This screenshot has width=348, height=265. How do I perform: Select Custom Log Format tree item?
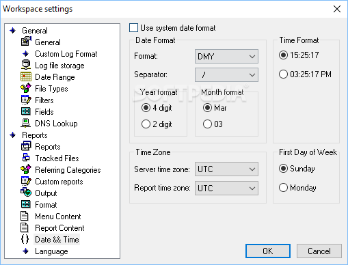click(x=66, y=54)
